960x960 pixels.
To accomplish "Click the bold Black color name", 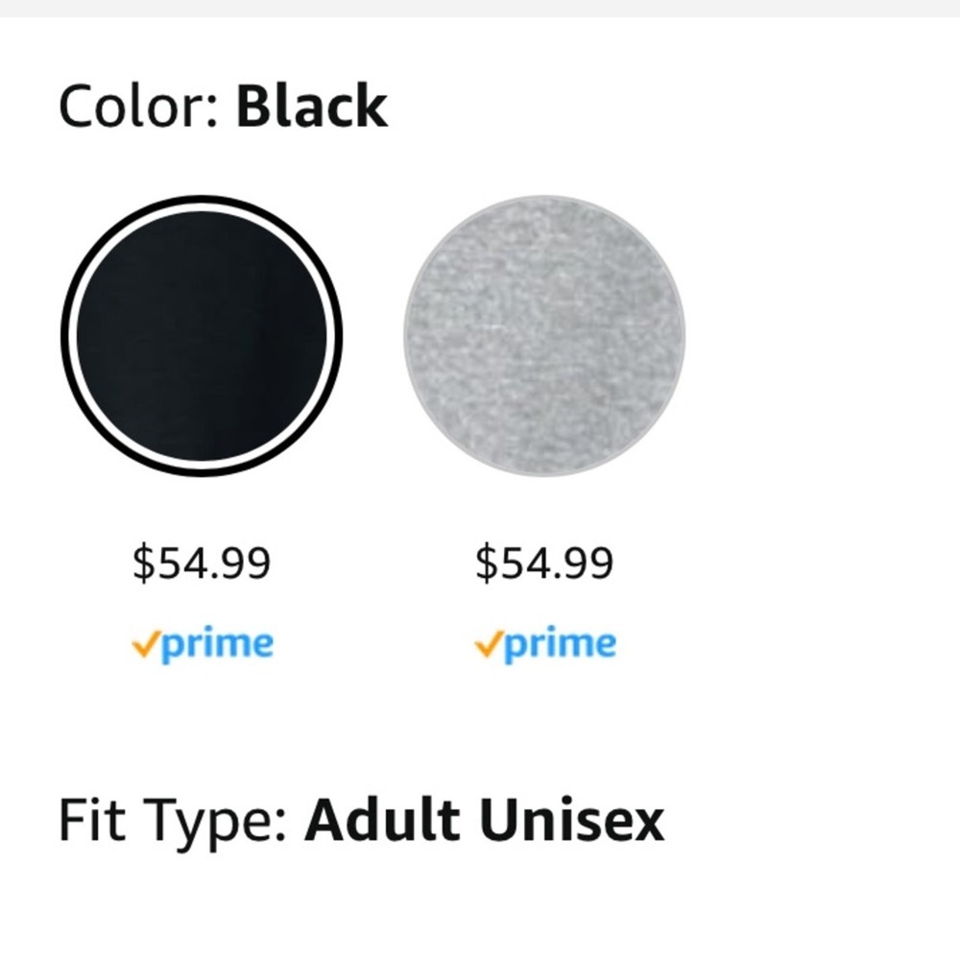I will coord(312,106).
